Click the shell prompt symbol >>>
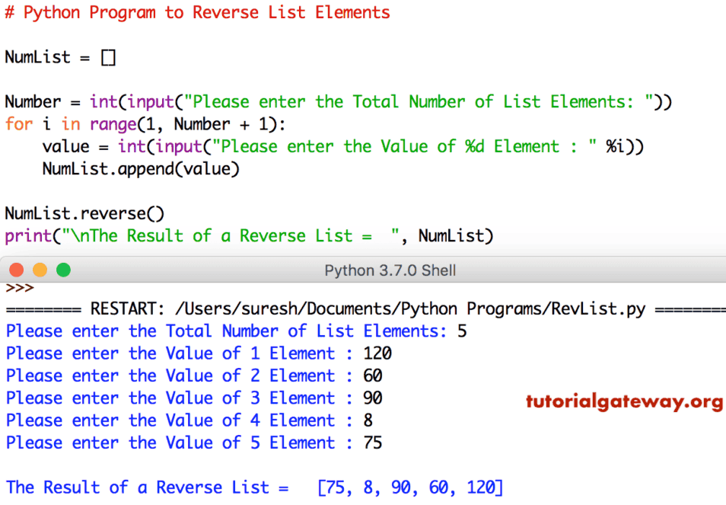The width and height of the screenshot is (726, 505). coord(19,288)
